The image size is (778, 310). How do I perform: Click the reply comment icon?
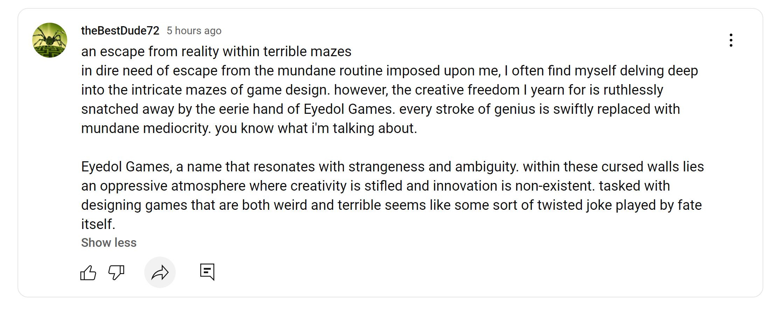click(207, 272)
